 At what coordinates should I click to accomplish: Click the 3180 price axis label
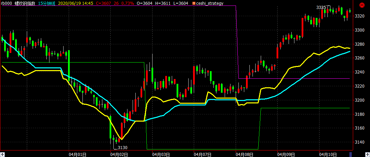tap(359, 114)
